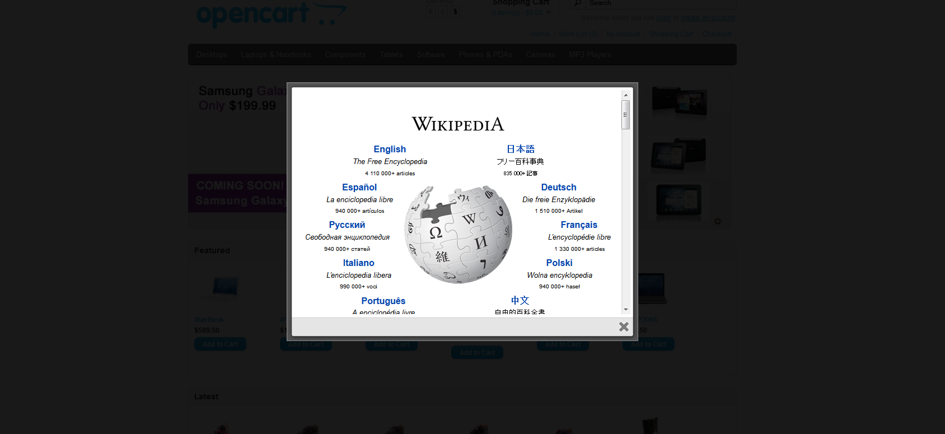Click scrollbar down arrow in popup

coord(626,309)
